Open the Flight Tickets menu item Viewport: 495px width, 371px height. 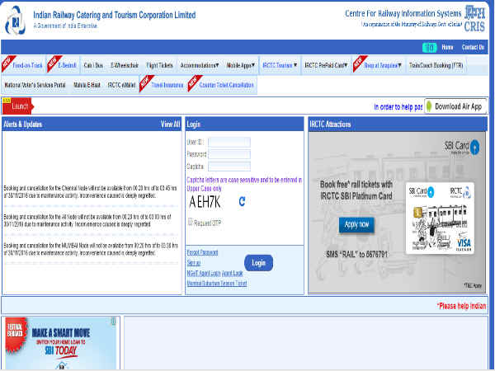[159, 65]
